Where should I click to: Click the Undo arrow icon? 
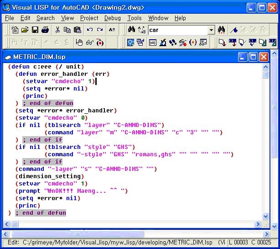point(89,30)
